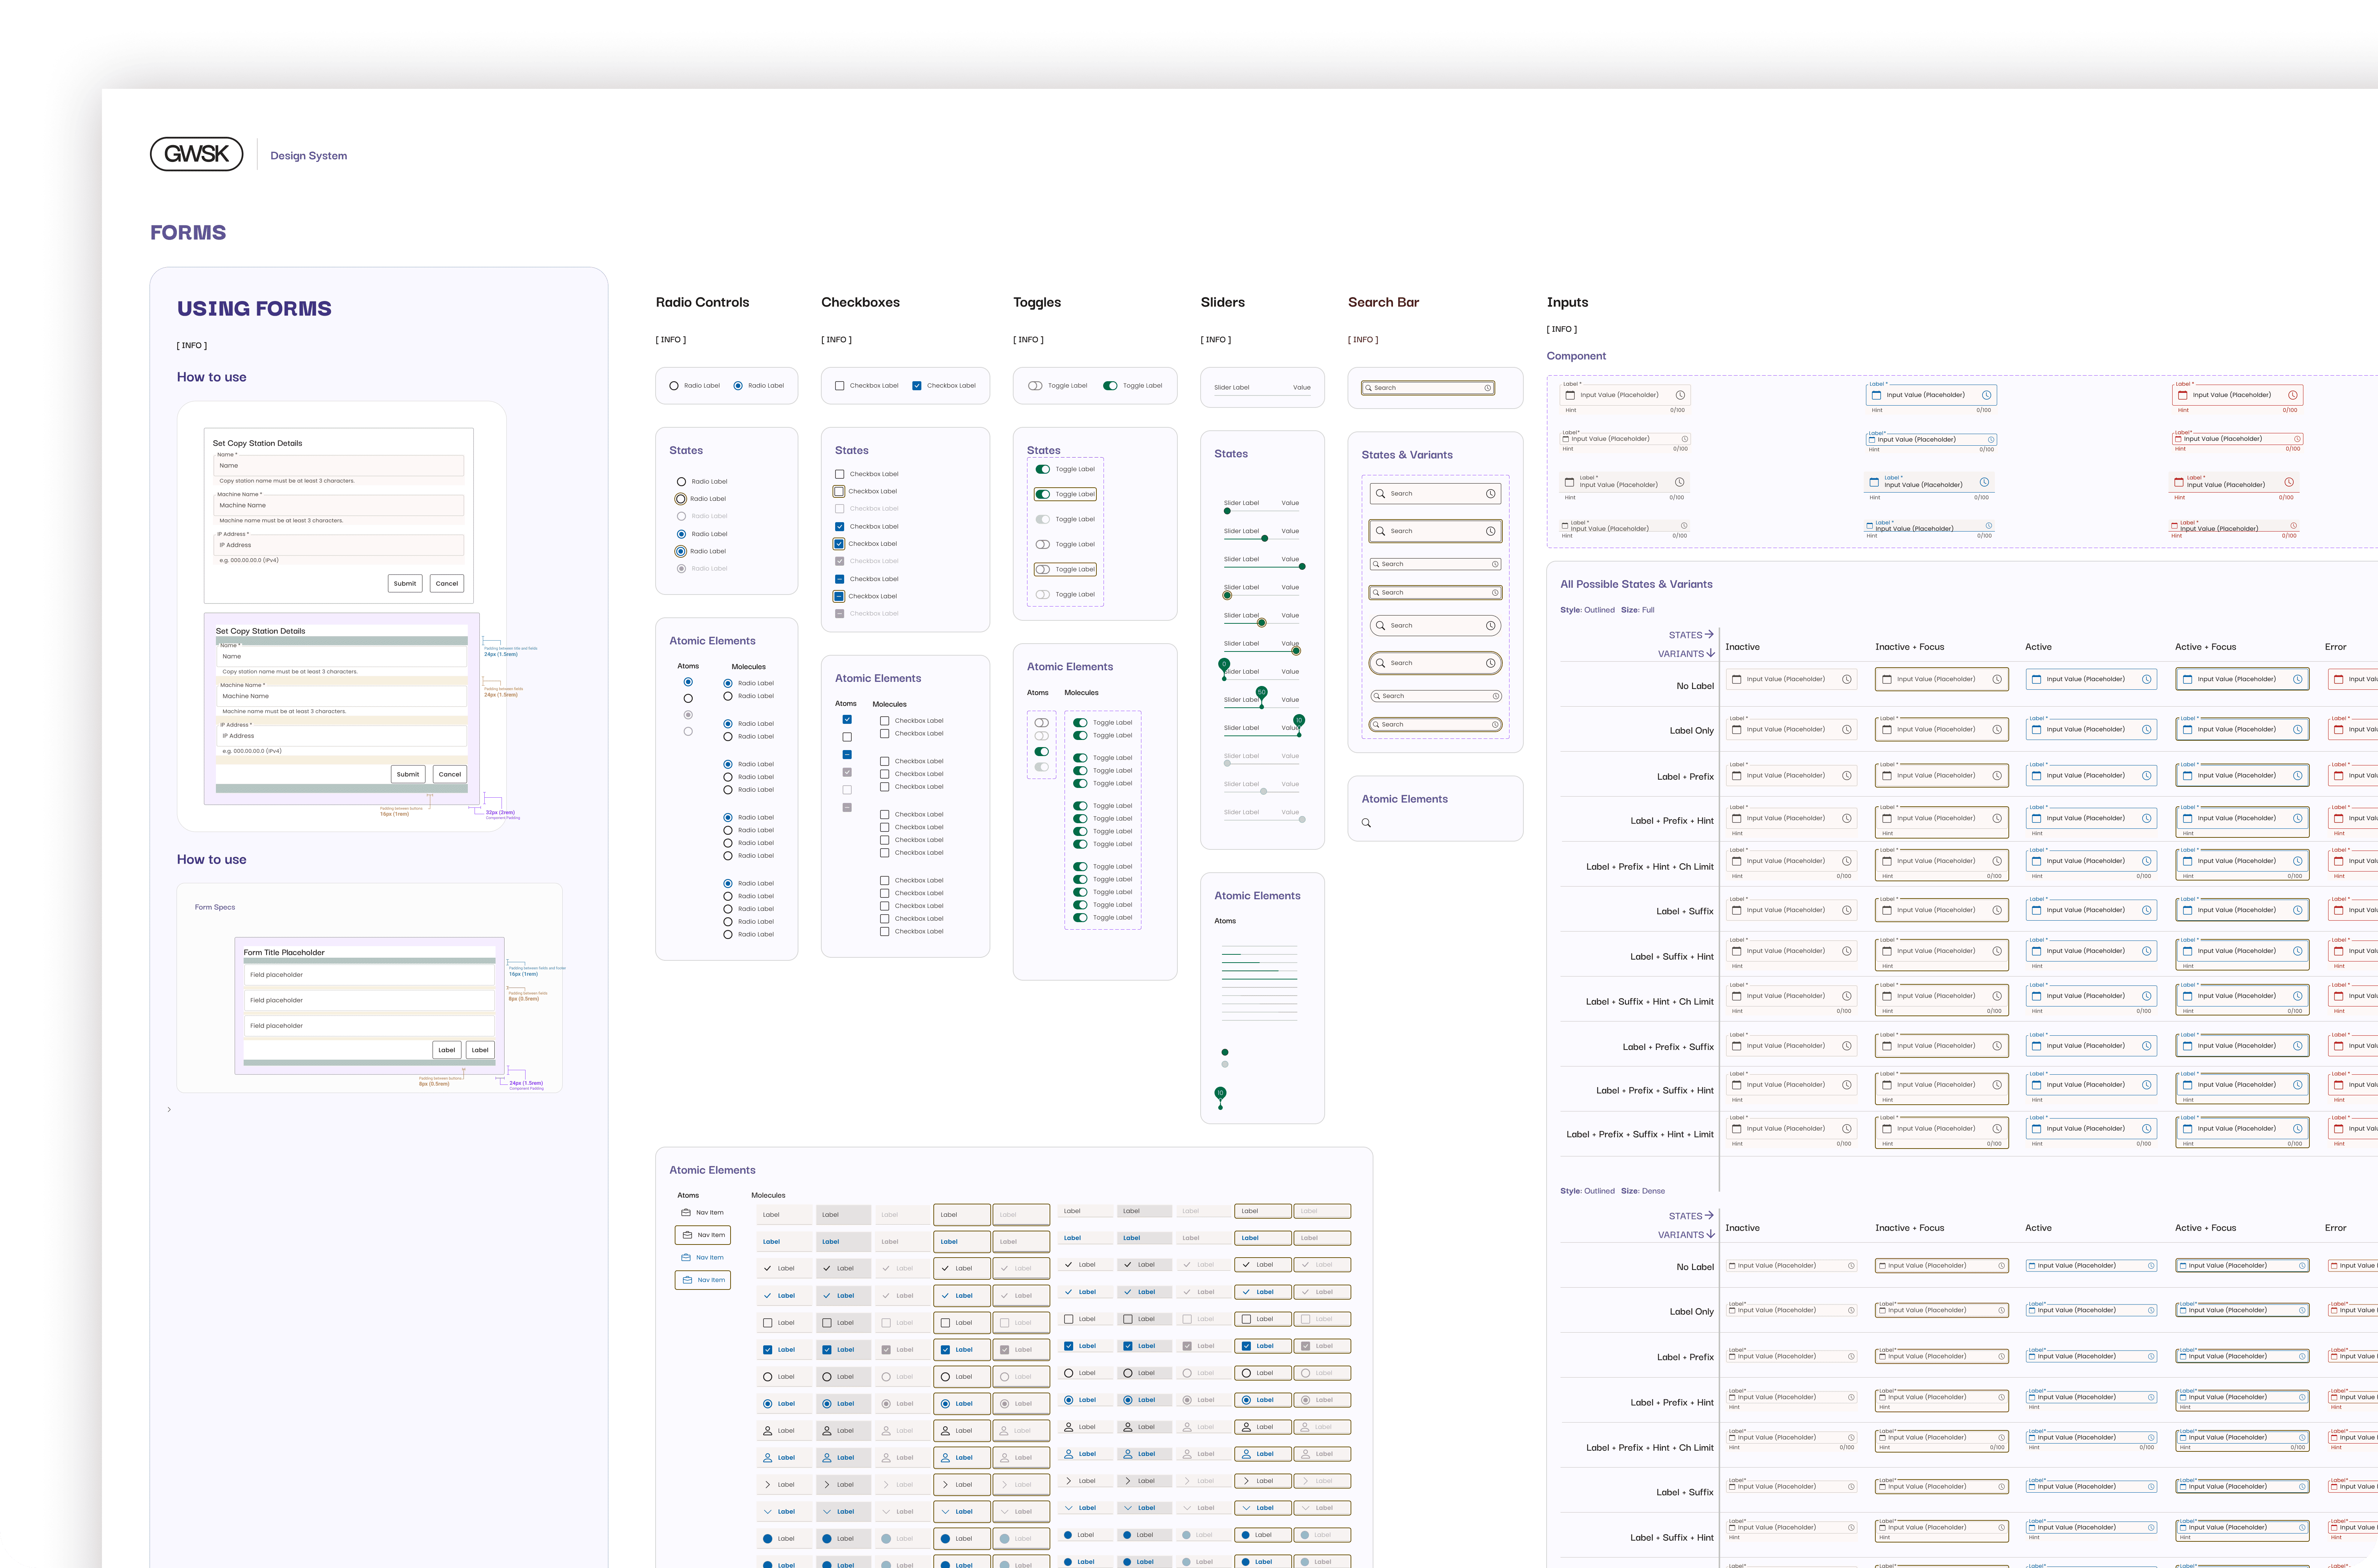Expand the small chevron below the Form Specs card
This screenshot has width=2378, height=1568.
point(169,1109)
